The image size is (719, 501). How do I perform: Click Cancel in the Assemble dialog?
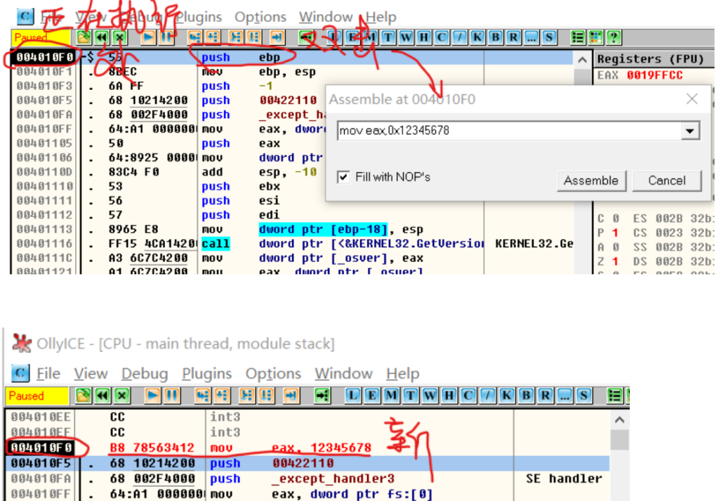coord(666,181)
